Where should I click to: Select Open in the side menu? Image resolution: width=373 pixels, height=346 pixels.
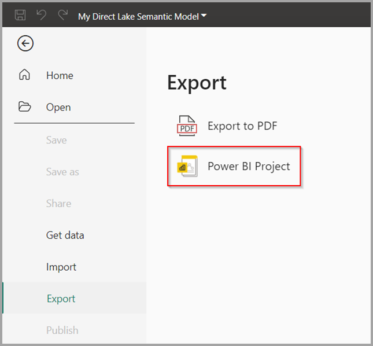pyautogui.click(x=58, y=107)
